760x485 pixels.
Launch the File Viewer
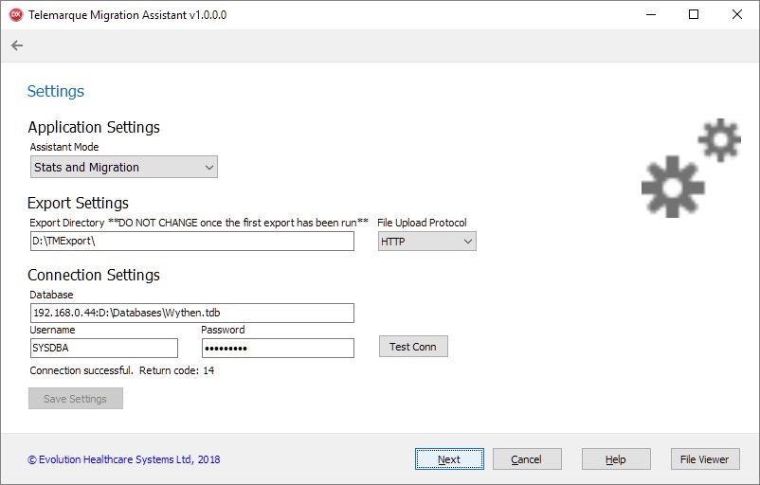tap(704, 459)
